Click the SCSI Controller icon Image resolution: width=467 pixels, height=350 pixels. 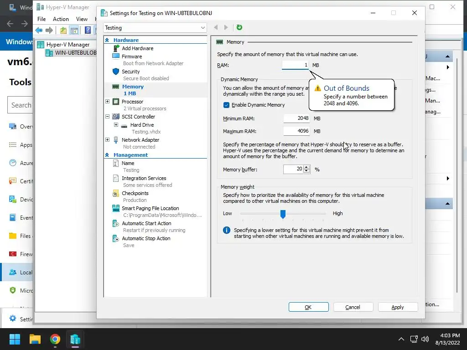coord(116,117)
